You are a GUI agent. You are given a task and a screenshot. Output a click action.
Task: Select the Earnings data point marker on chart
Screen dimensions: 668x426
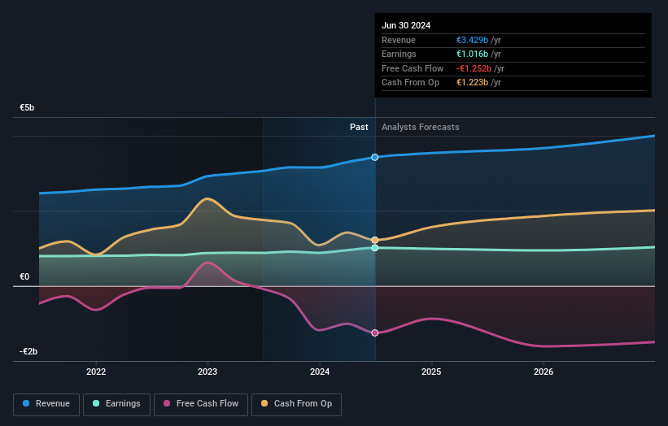[375, 248]
